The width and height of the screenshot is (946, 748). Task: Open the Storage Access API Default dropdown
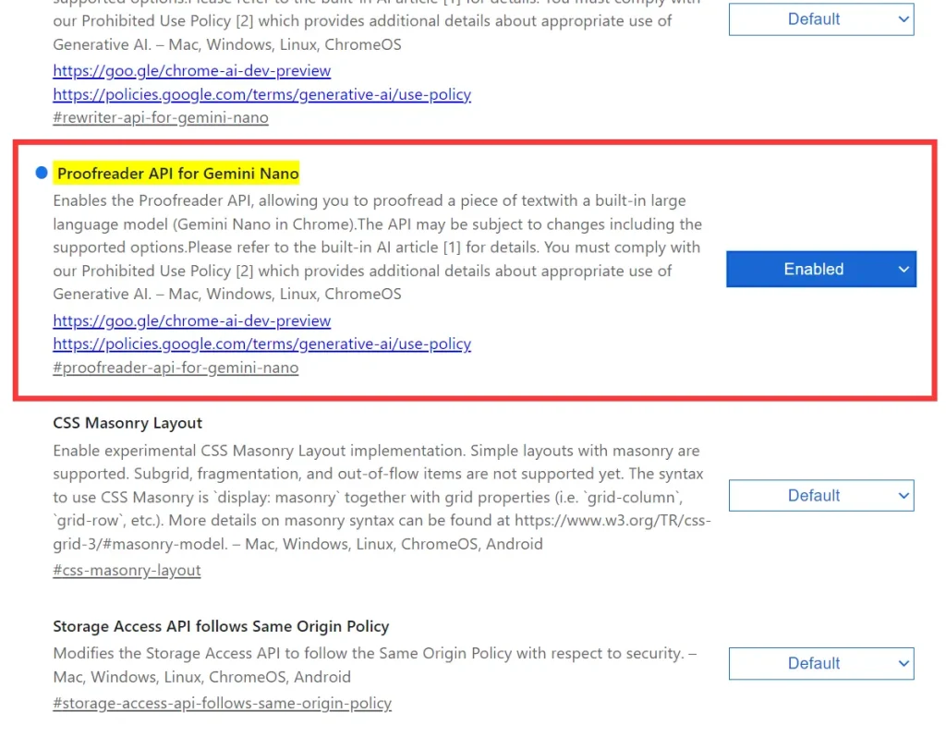(820, 663)
